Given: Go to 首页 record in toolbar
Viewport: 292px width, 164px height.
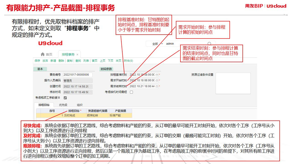Looking at the screenshot, I should coord(95,61).
